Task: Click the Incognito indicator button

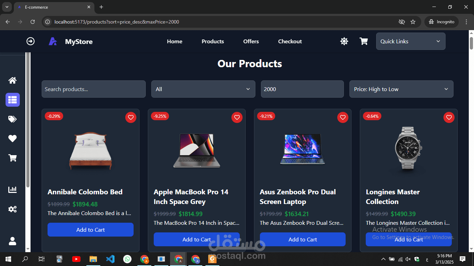Action: (441, 22)
